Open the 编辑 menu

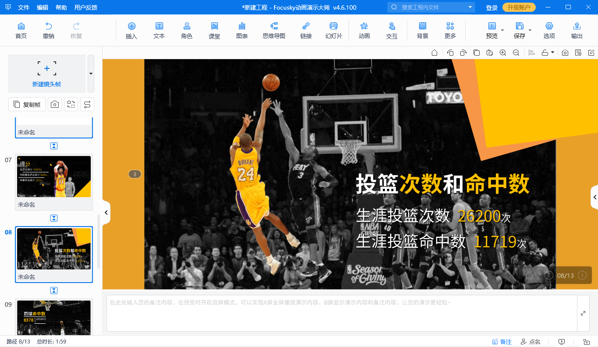click(x=43, y=7)
